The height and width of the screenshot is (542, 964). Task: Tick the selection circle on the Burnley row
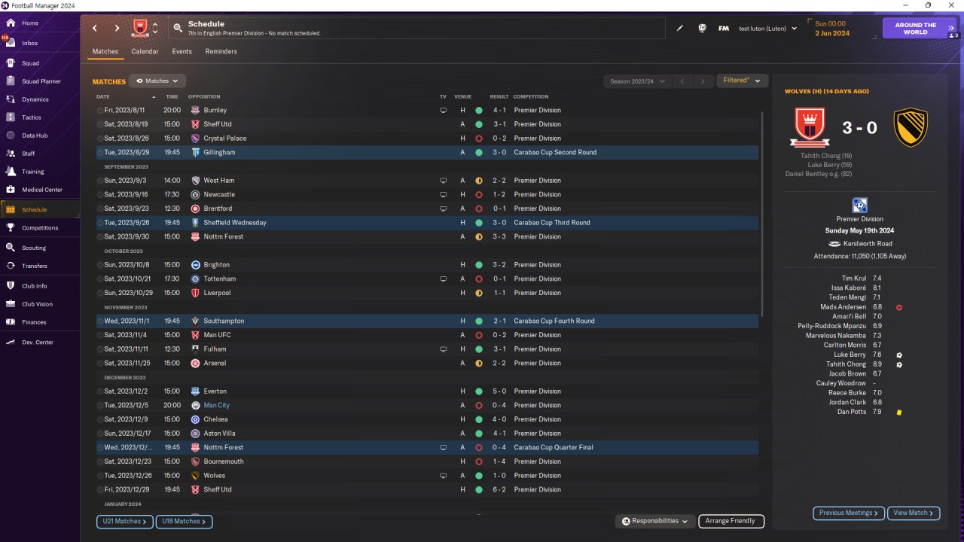[100, 111]
